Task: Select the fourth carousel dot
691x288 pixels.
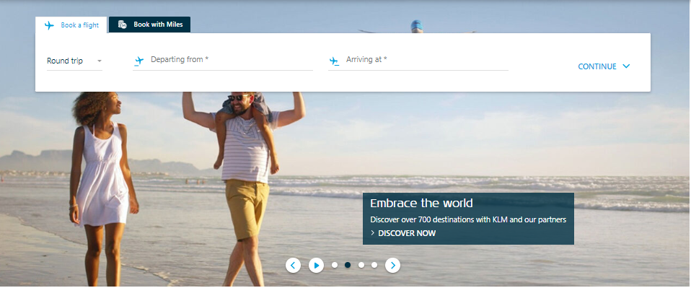Action: (x=374, y=265)
